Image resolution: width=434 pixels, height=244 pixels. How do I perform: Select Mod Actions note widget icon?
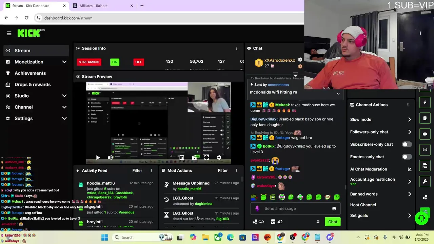coord(425,118)
